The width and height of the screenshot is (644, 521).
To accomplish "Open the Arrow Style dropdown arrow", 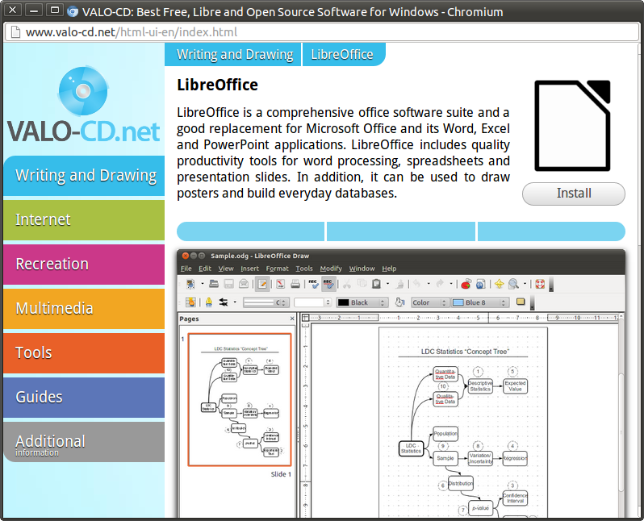I will 235,302.
